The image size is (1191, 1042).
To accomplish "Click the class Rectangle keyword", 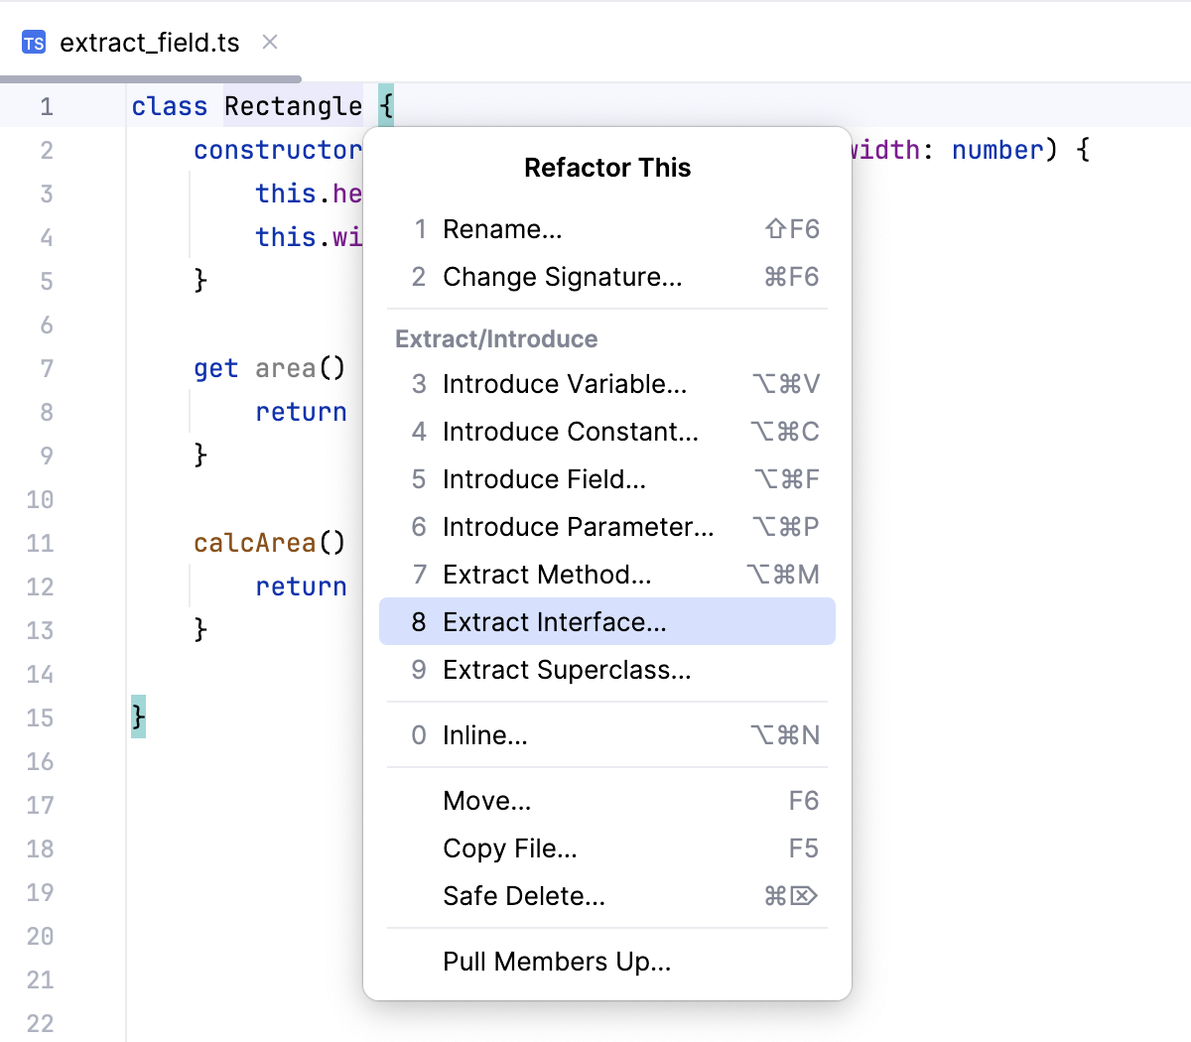I will tap(169, 105).
